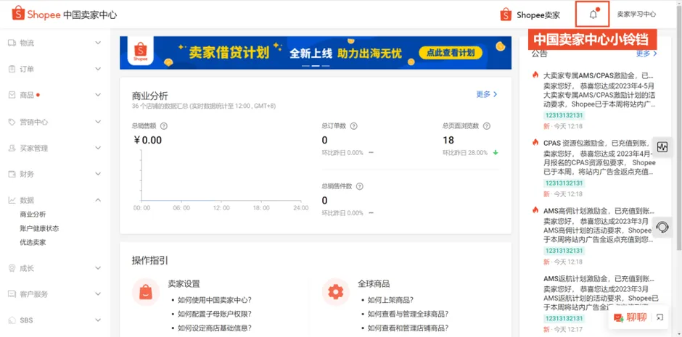Open the 聊聊 chat button

[636, 317]
